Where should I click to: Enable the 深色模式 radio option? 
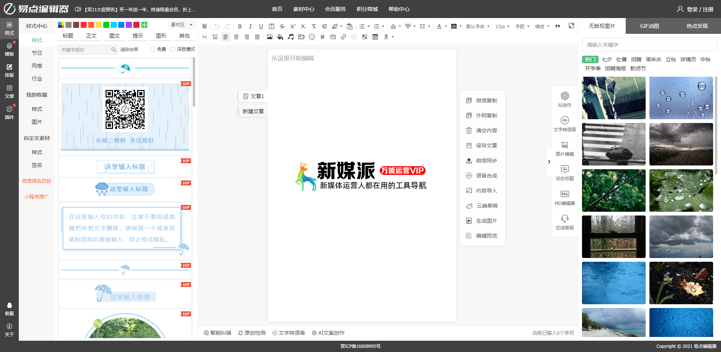(x=173, y=49)
